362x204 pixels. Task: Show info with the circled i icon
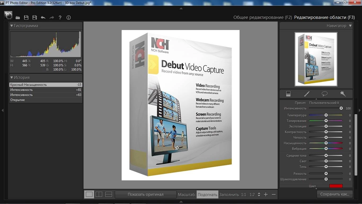[x=69, y=18]
